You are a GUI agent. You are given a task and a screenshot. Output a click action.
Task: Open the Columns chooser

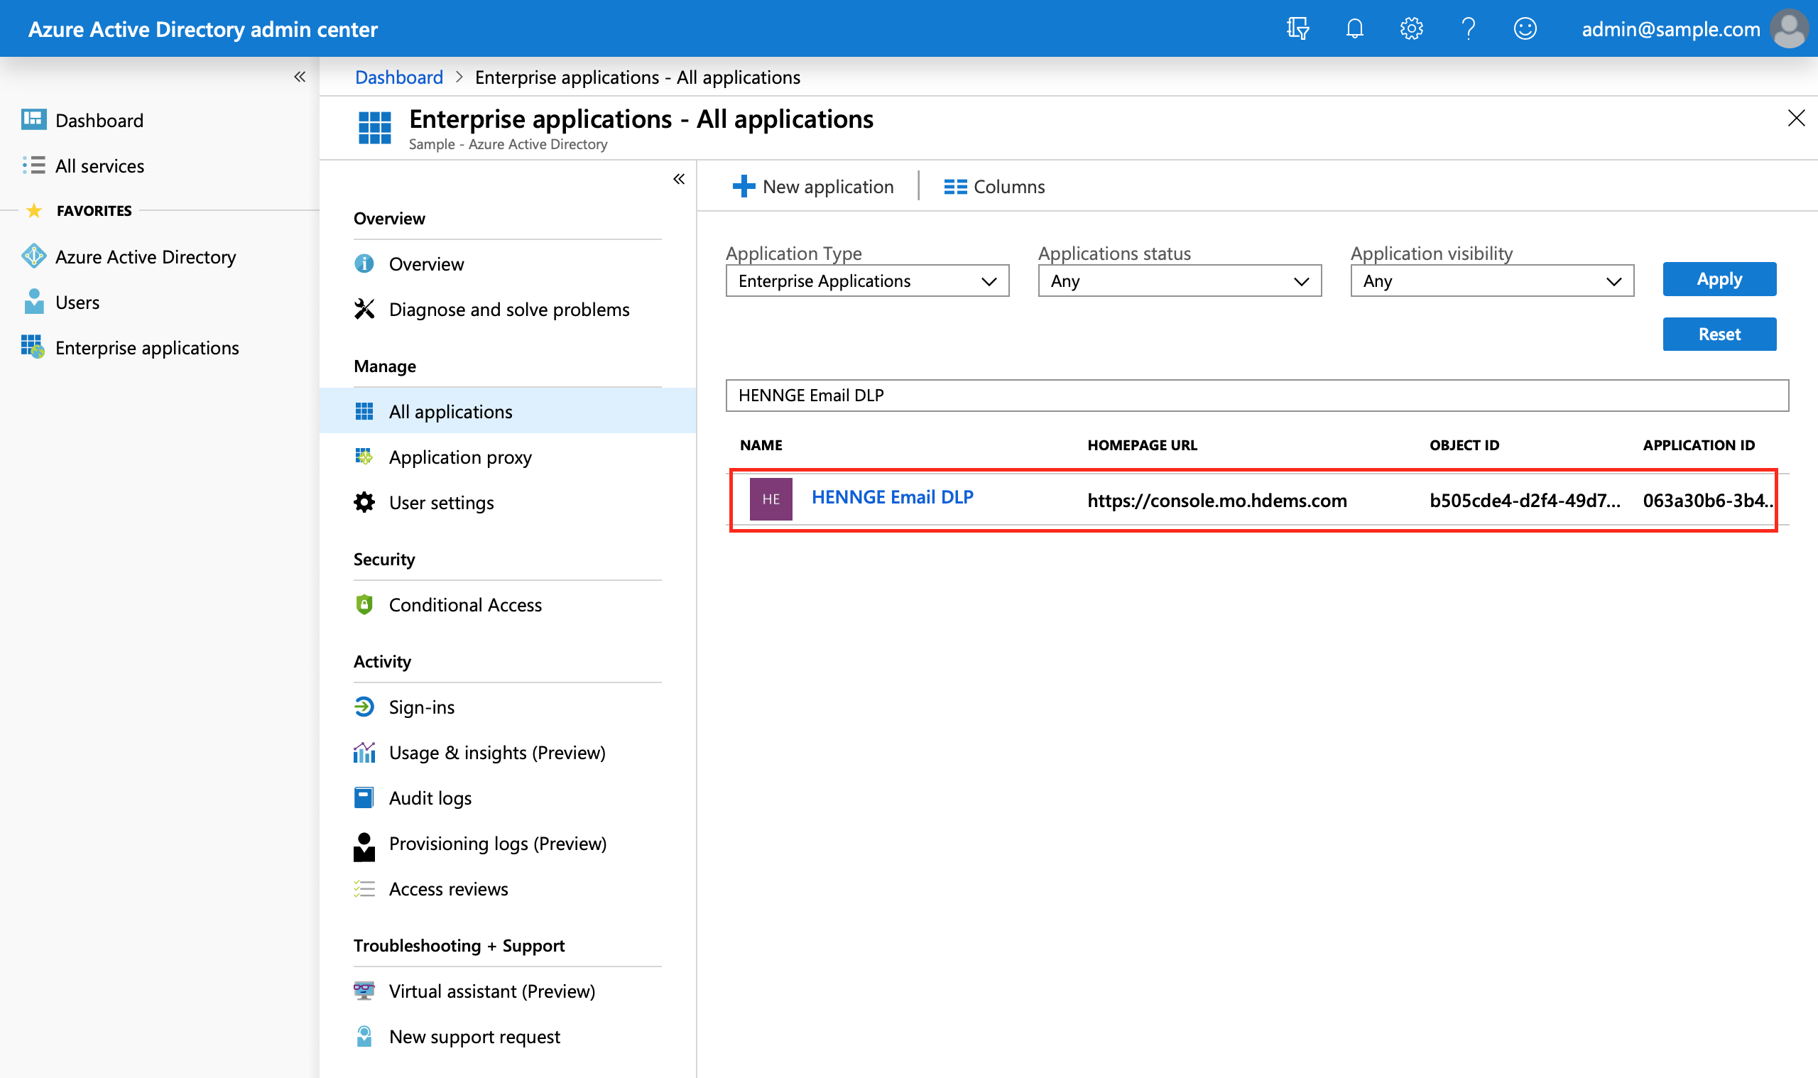point(994,187)
